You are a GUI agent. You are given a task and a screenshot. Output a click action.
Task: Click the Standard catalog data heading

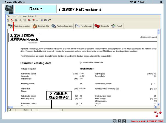(x=36, y=63)
